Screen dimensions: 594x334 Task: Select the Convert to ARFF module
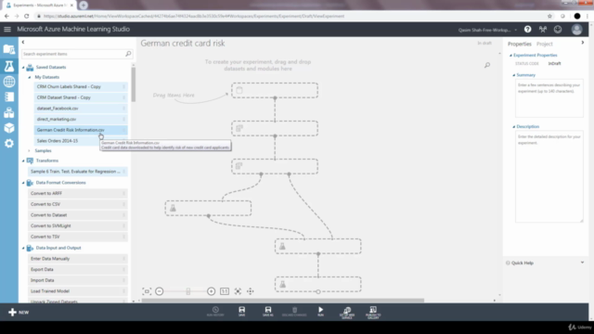coord(78,193)
